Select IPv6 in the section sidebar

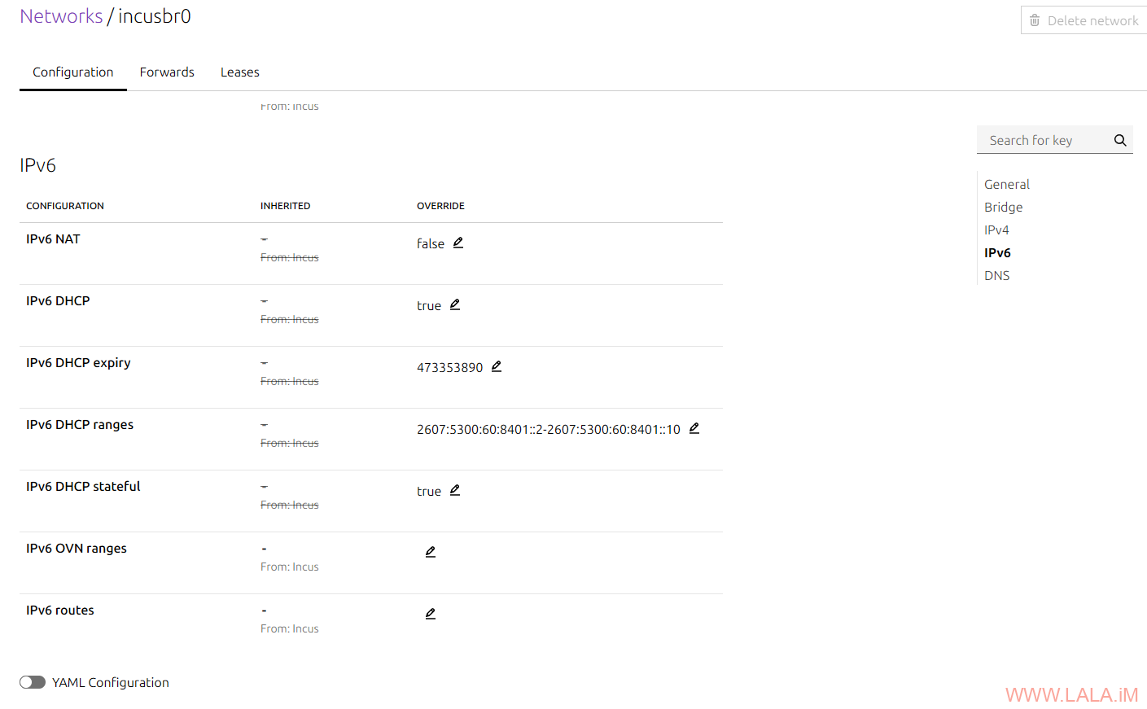pyautogui.click(x=997, y=253)
